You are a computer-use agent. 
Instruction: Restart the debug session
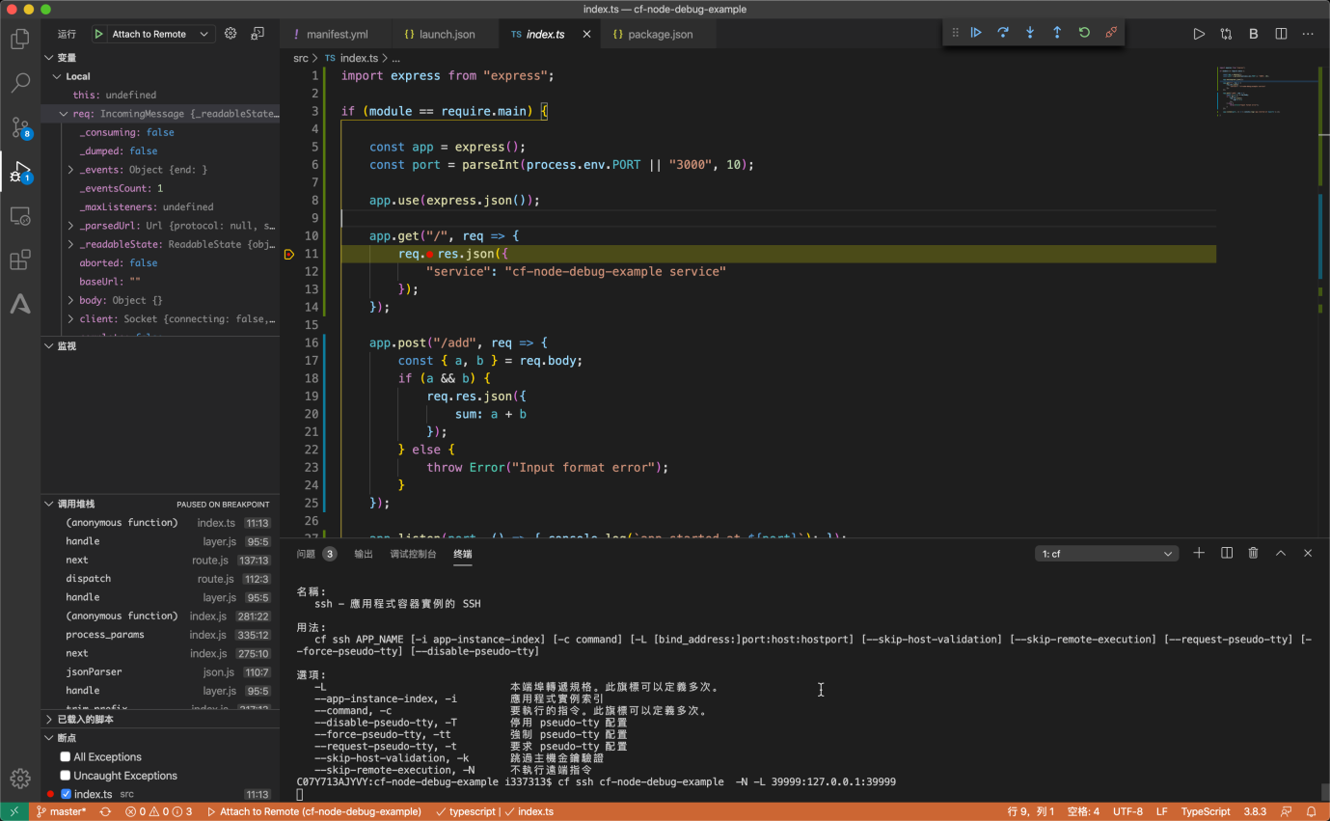pos(1084,33)
